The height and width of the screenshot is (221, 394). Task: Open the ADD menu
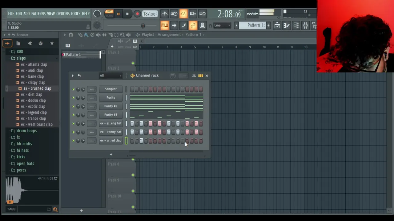tap(26, 14)
